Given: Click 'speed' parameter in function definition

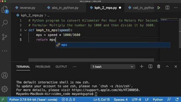Looking at the screenshot, I should click(x=64, y=30).
